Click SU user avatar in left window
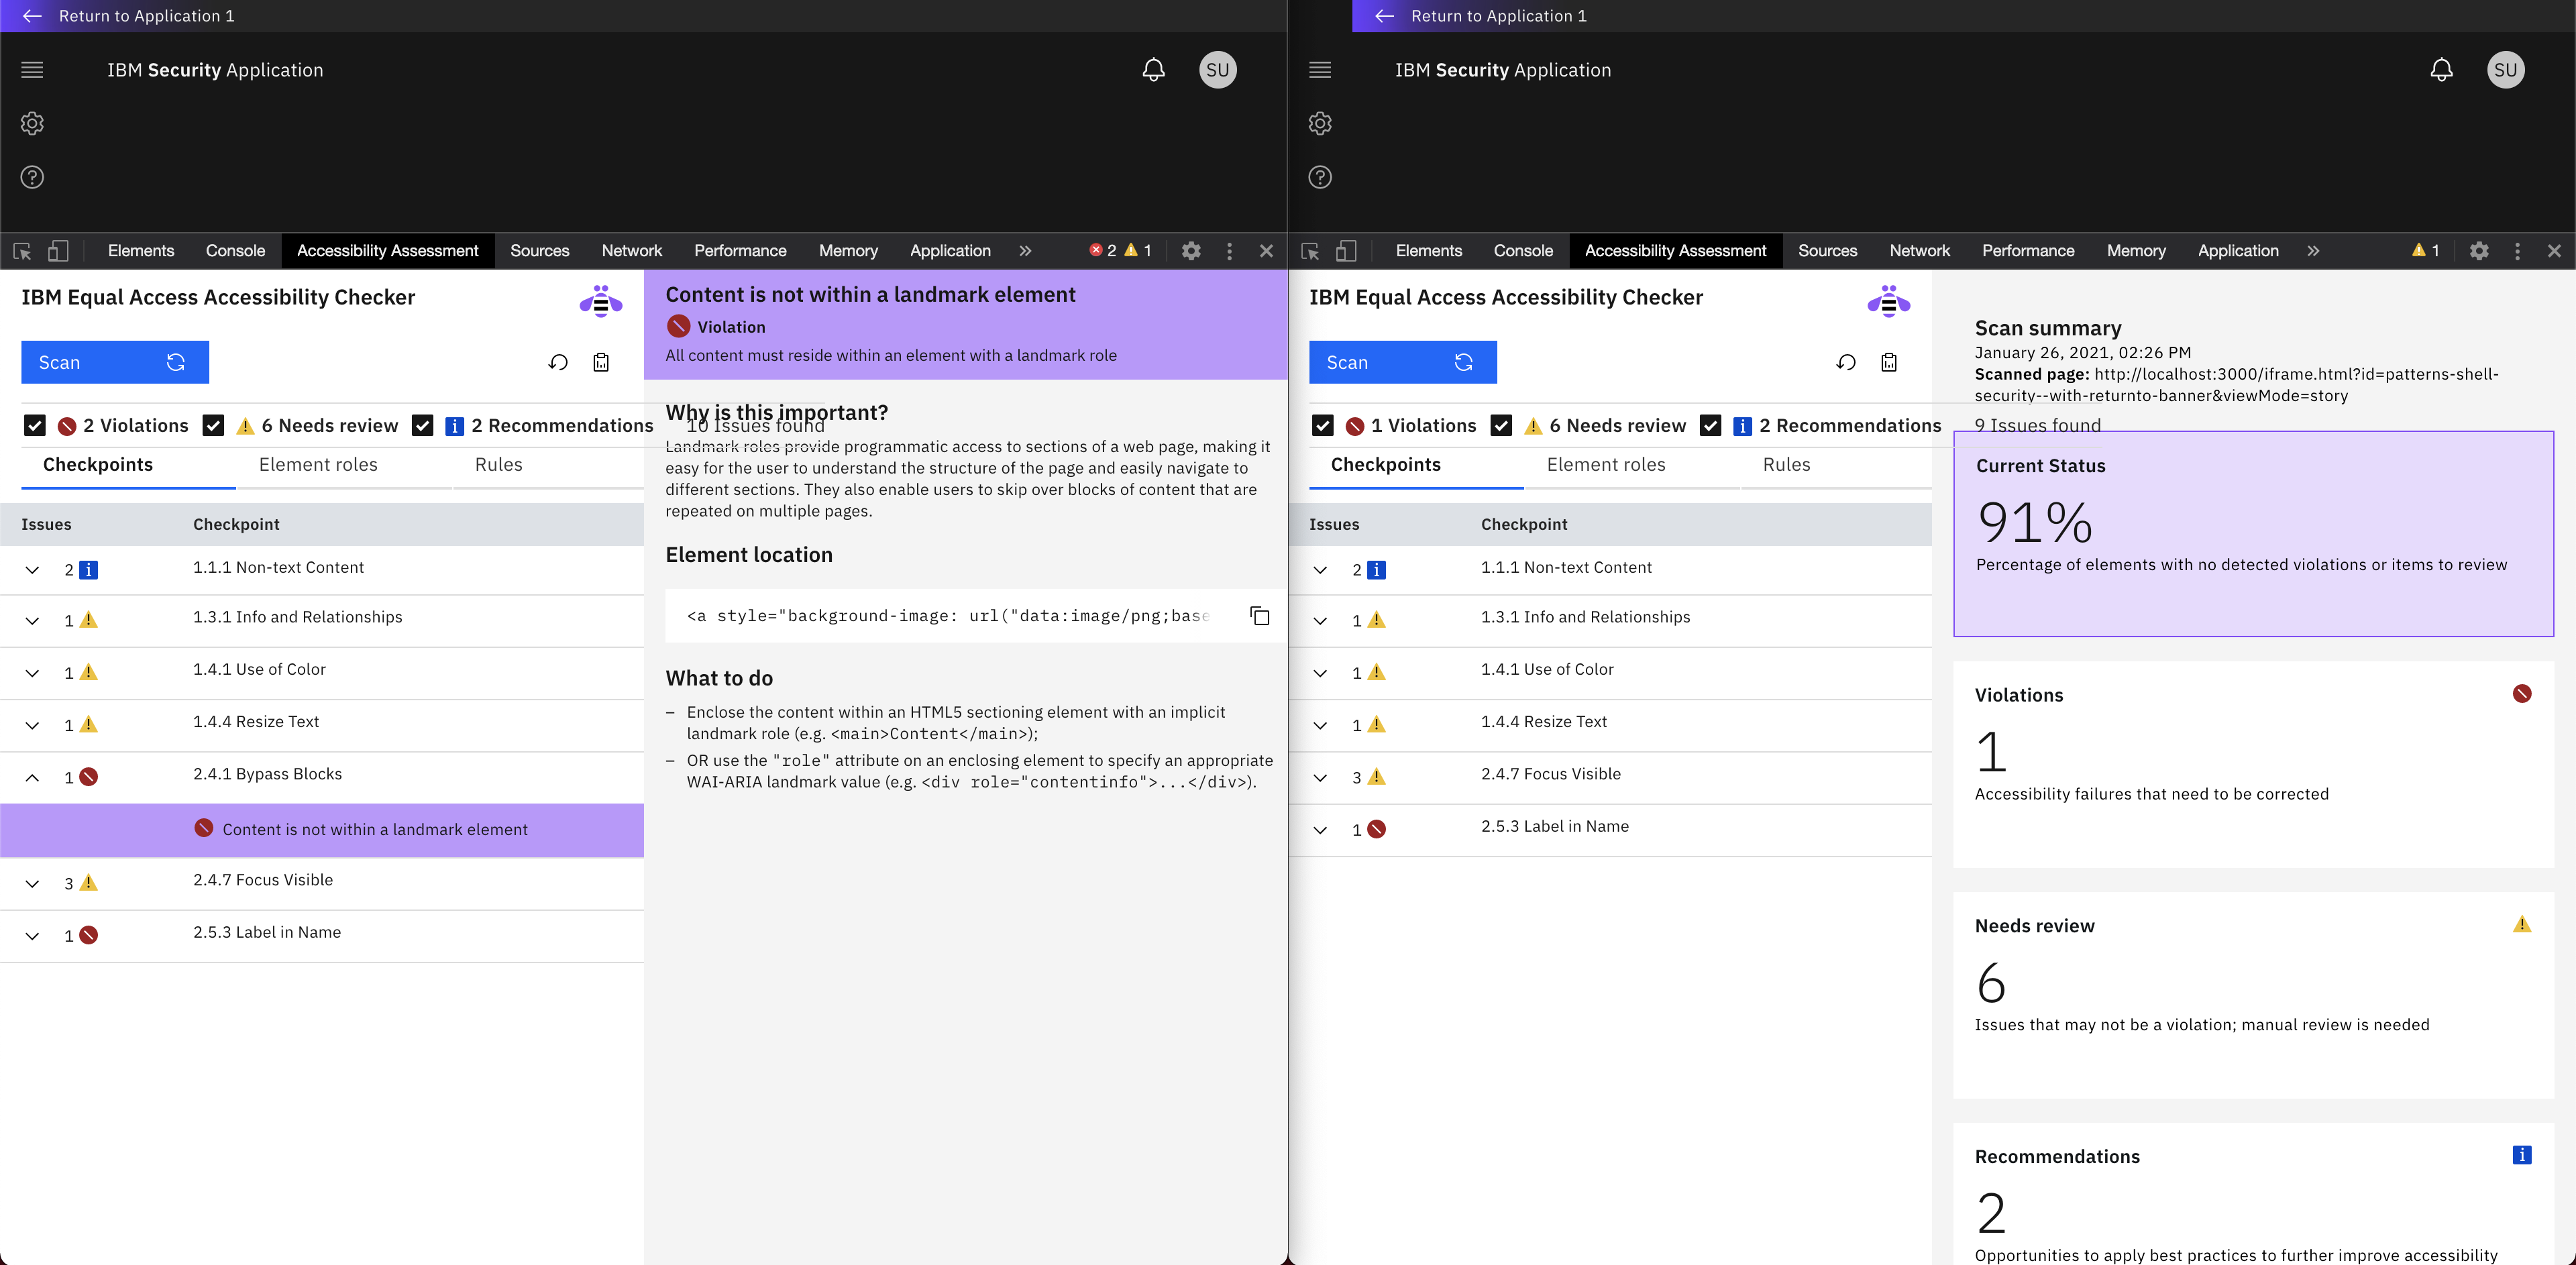Screen dimensions: 2576x1265 (x=1217, y=70)
